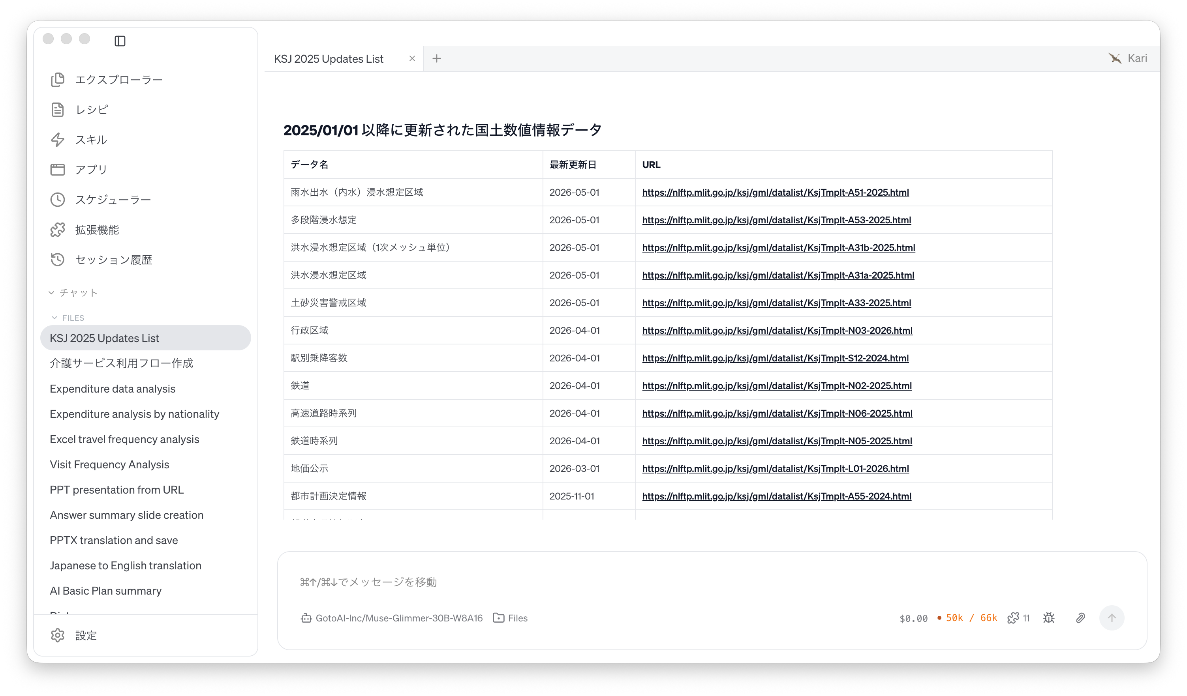Open Expenditure analysis by nationality chat

135,413
